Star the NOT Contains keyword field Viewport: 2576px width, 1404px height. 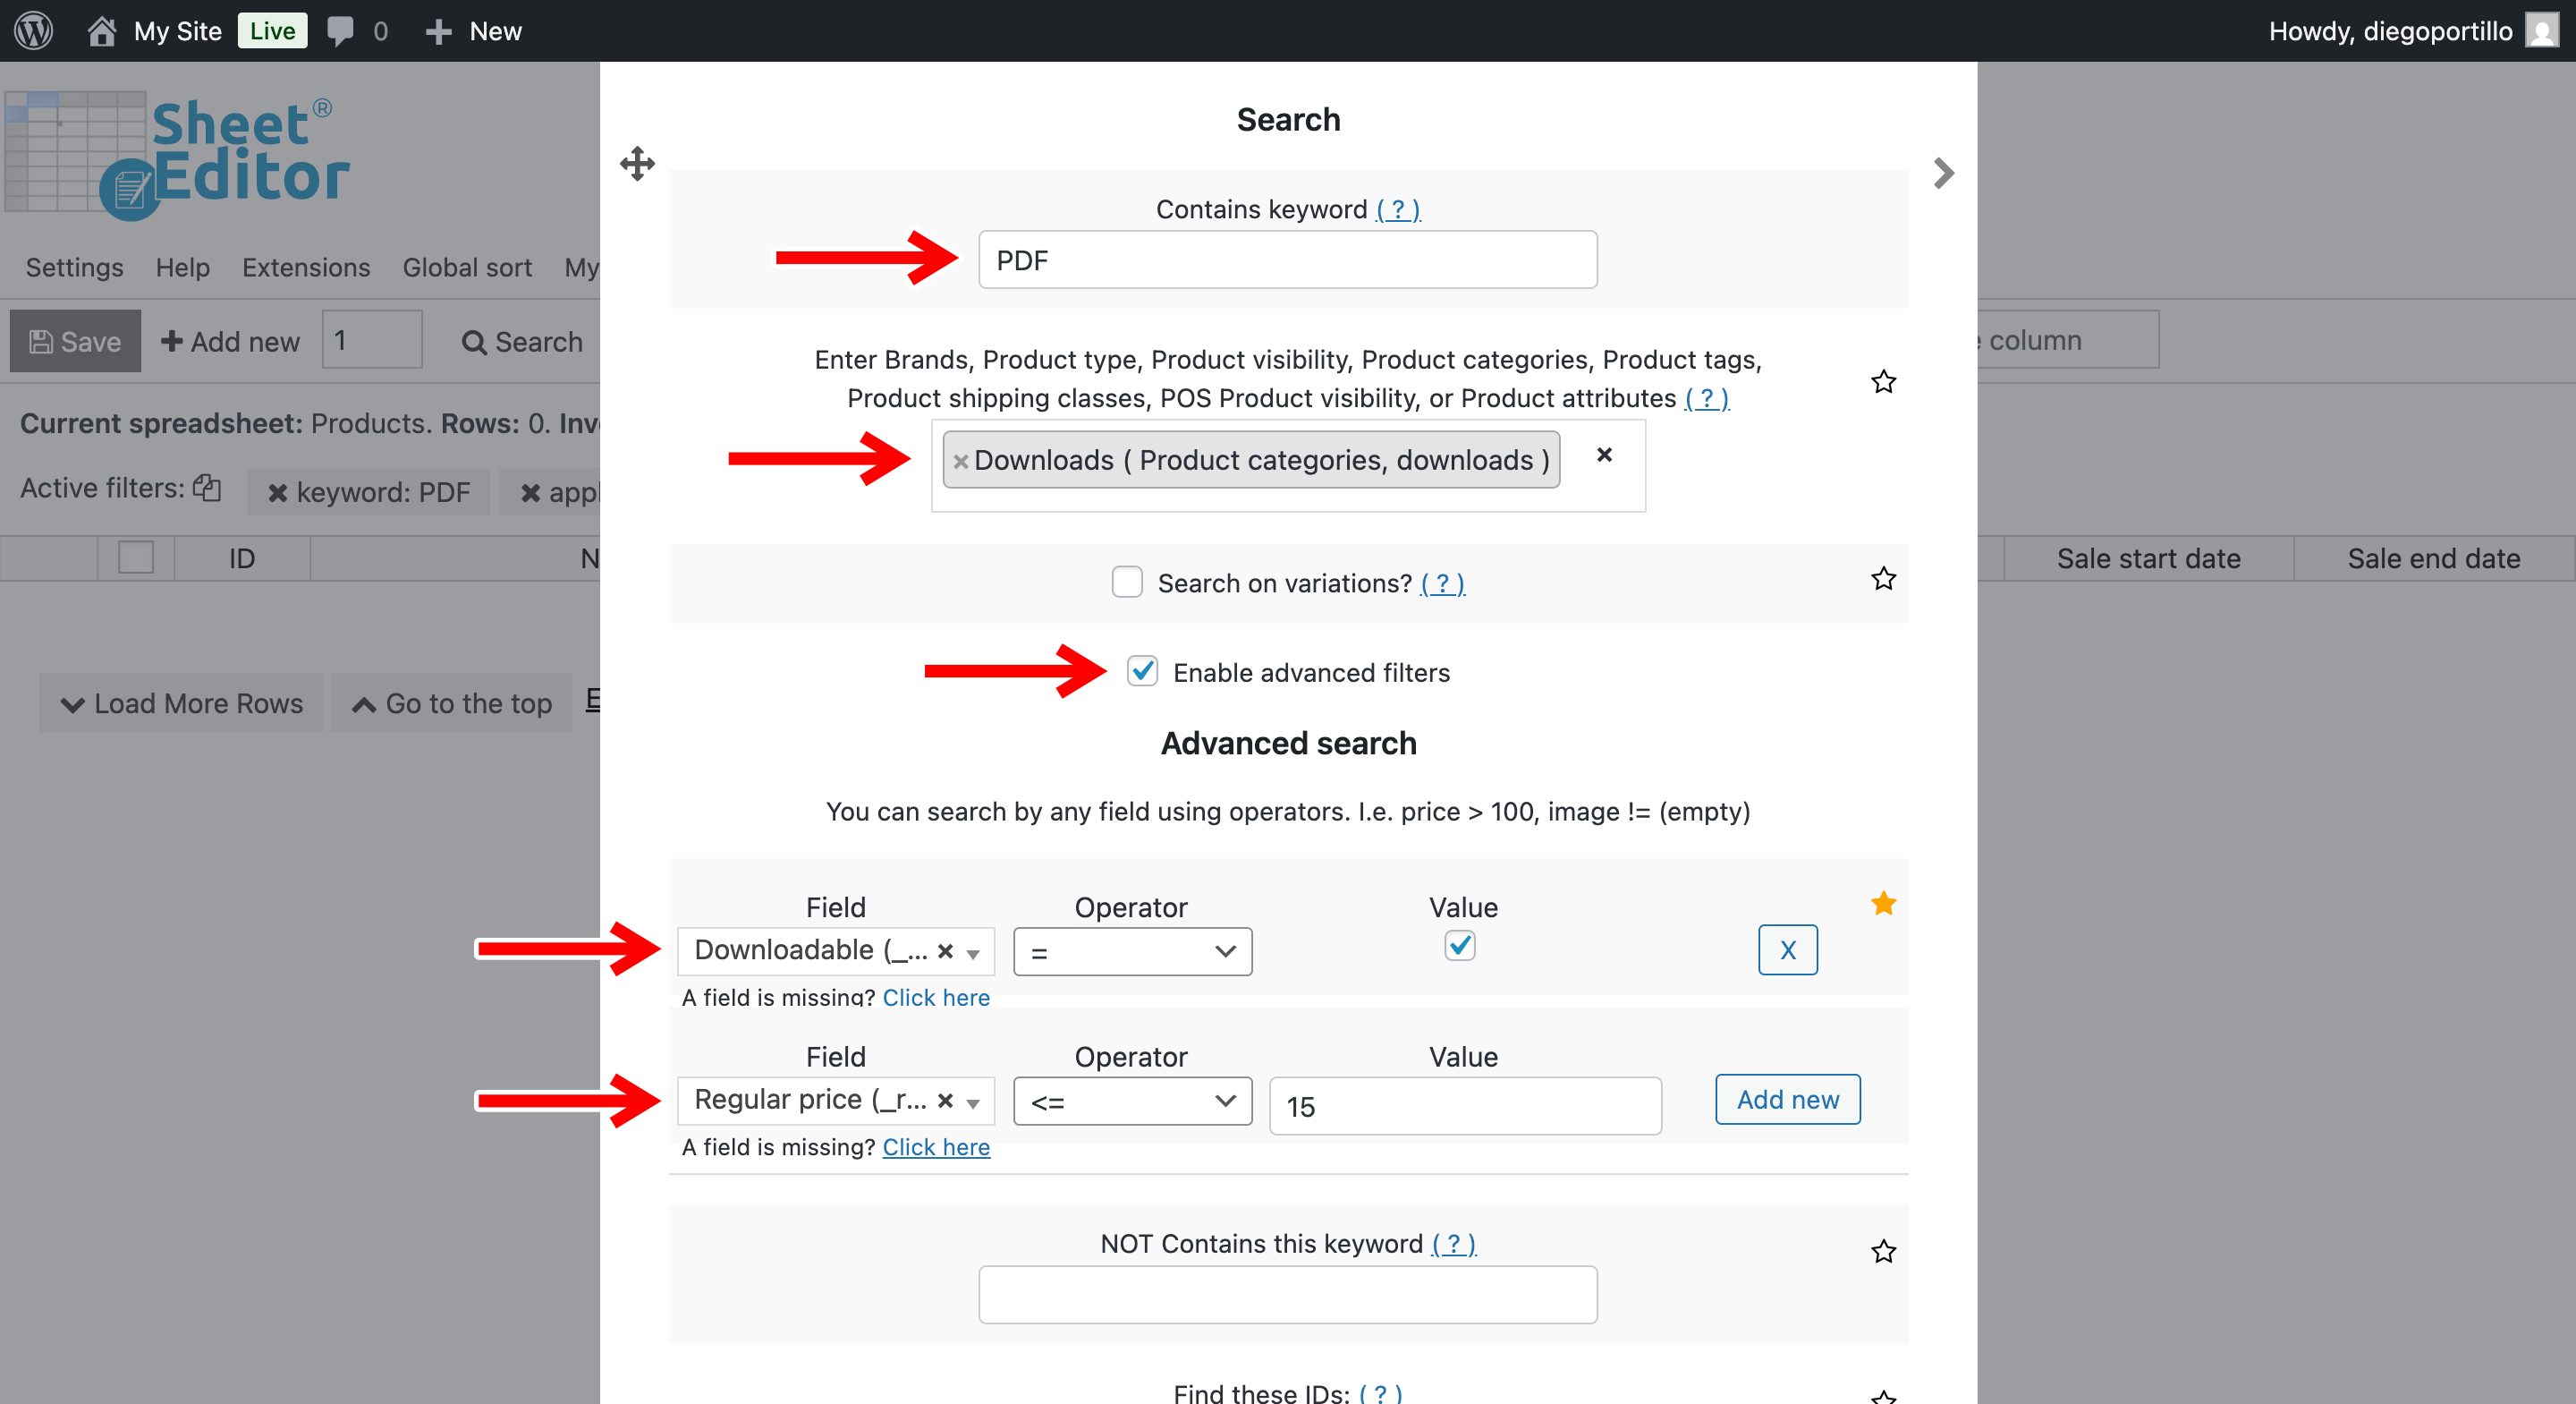1883,1251
